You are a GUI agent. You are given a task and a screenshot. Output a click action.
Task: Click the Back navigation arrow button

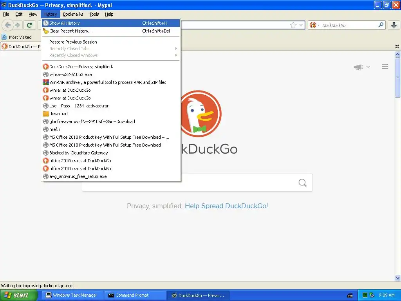tap(8, 25)
